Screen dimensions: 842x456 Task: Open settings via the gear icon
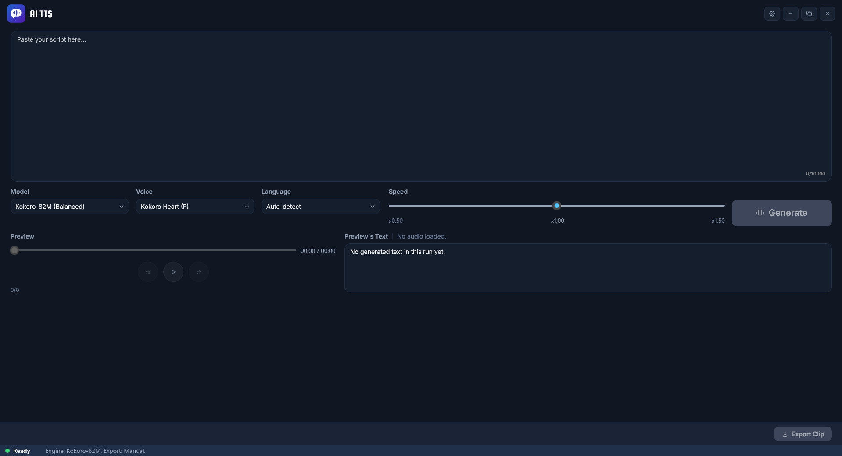[x=772, y=14]
